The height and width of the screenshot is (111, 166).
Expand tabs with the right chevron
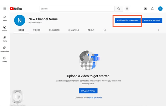pyautogui.click(x=158, y=30)
